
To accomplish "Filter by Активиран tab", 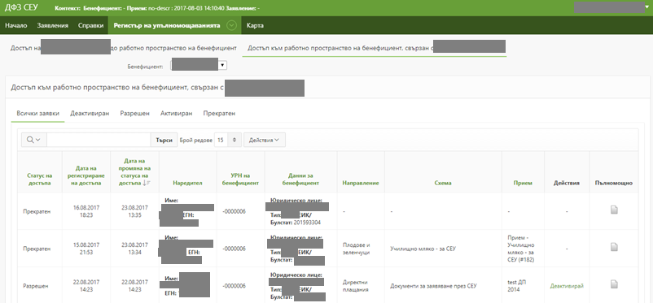I will pos(176,114).
